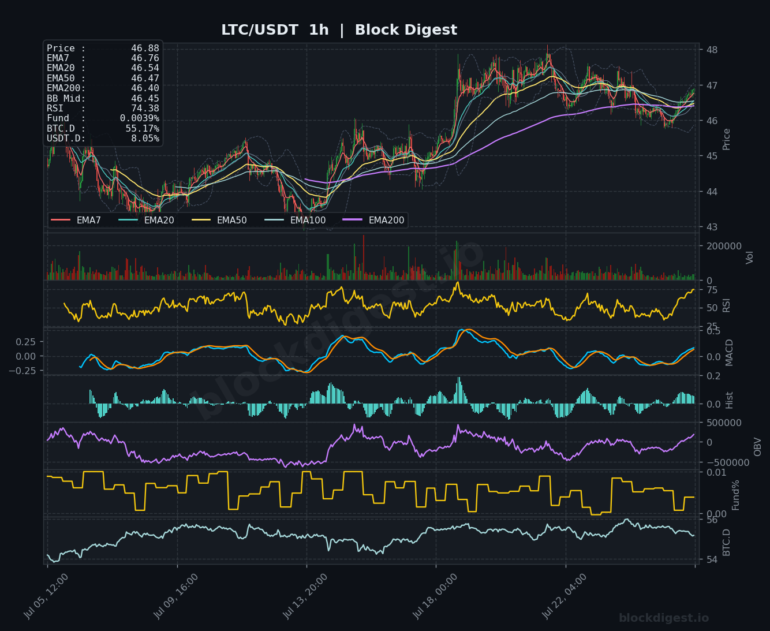Click the 500000 OBV tick label
The height and width of the screenshot is (631, 770).
tap(724, 423)
